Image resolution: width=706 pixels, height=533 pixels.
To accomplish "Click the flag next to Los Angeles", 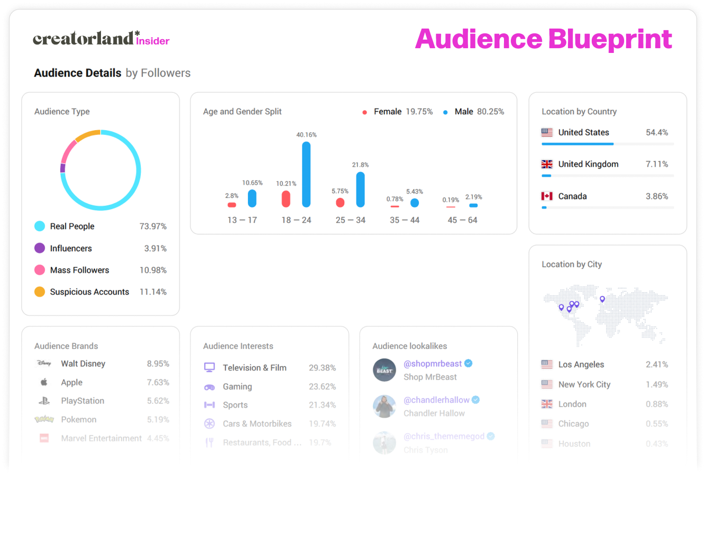I will coord(547,364).
